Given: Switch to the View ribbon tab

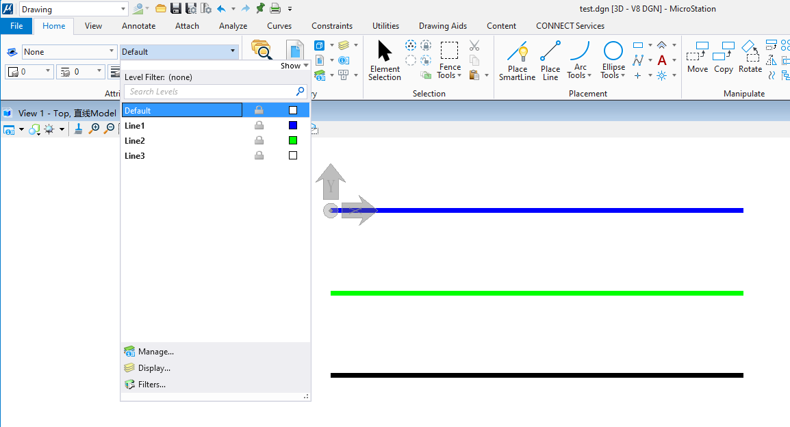Looking at the screenshot, I should [93, 26].
